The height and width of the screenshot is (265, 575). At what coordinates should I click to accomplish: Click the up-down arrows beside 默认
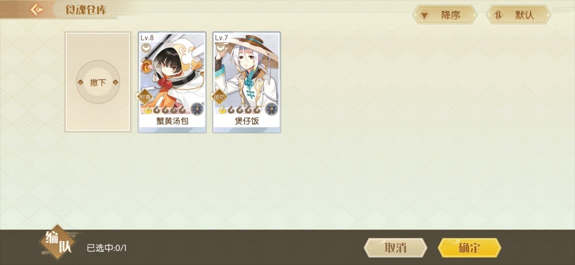click(498, 15)
